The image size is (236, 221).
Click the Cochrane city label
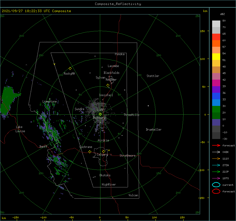[x=86, y=147]
